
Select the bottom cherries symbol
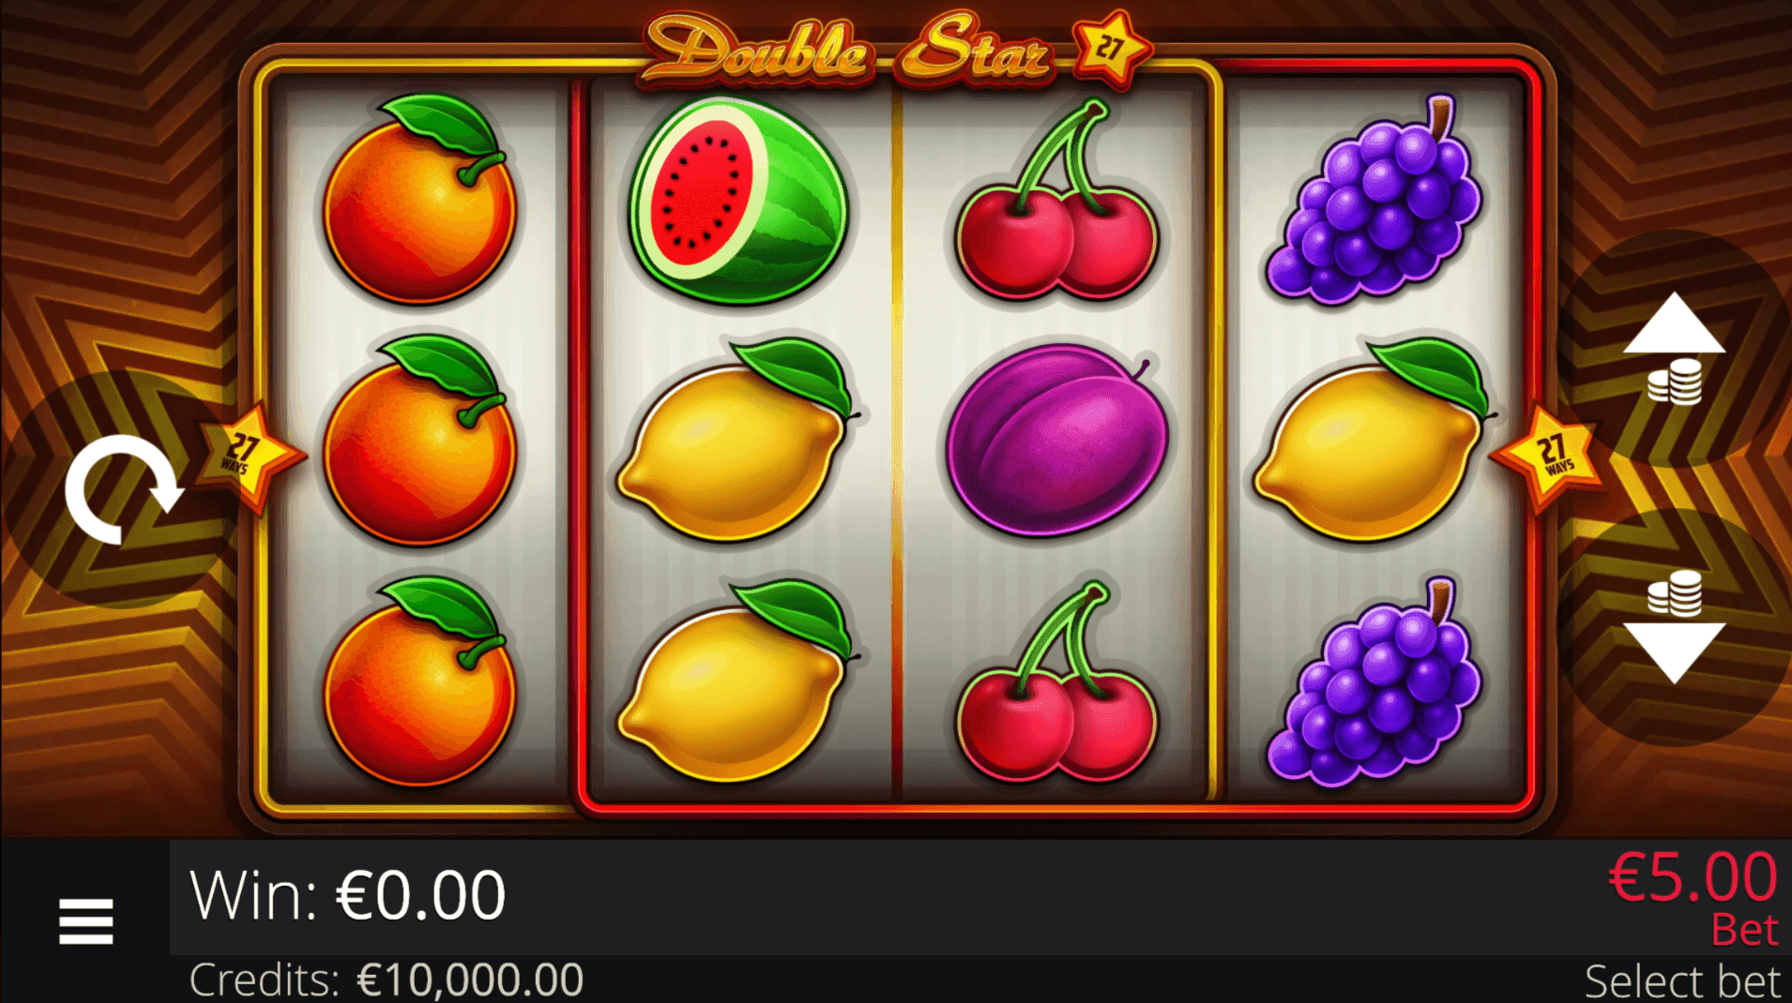1057,681
